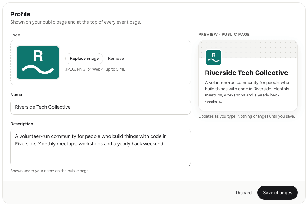Click the large teal R logo thumbnail

38,63
